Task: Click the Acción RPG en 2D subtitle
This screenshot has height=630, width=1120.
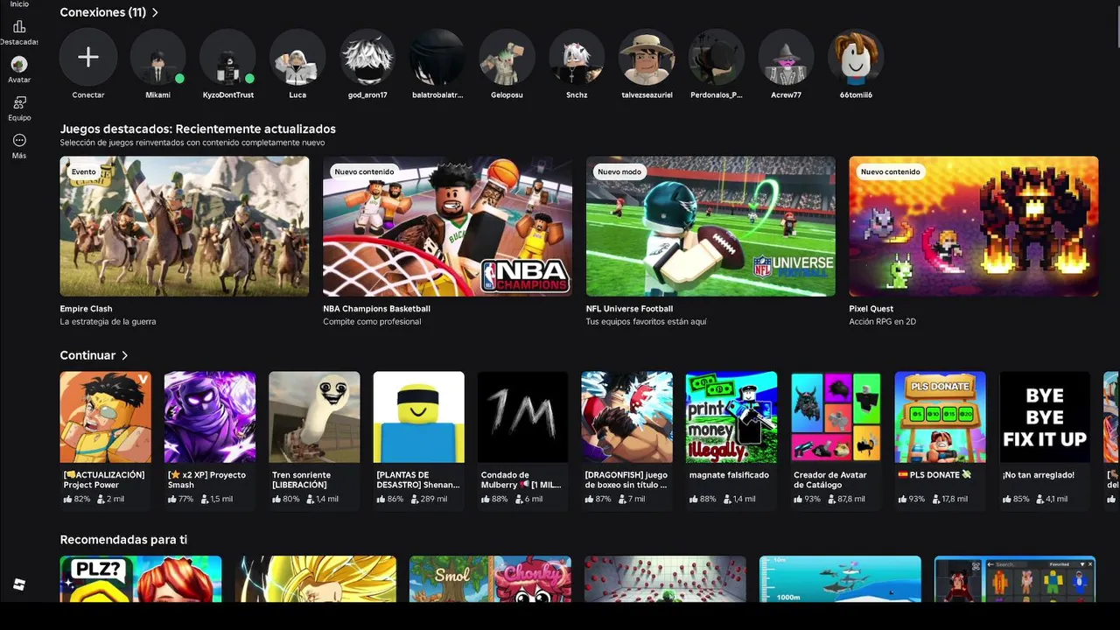Action: 882,322
